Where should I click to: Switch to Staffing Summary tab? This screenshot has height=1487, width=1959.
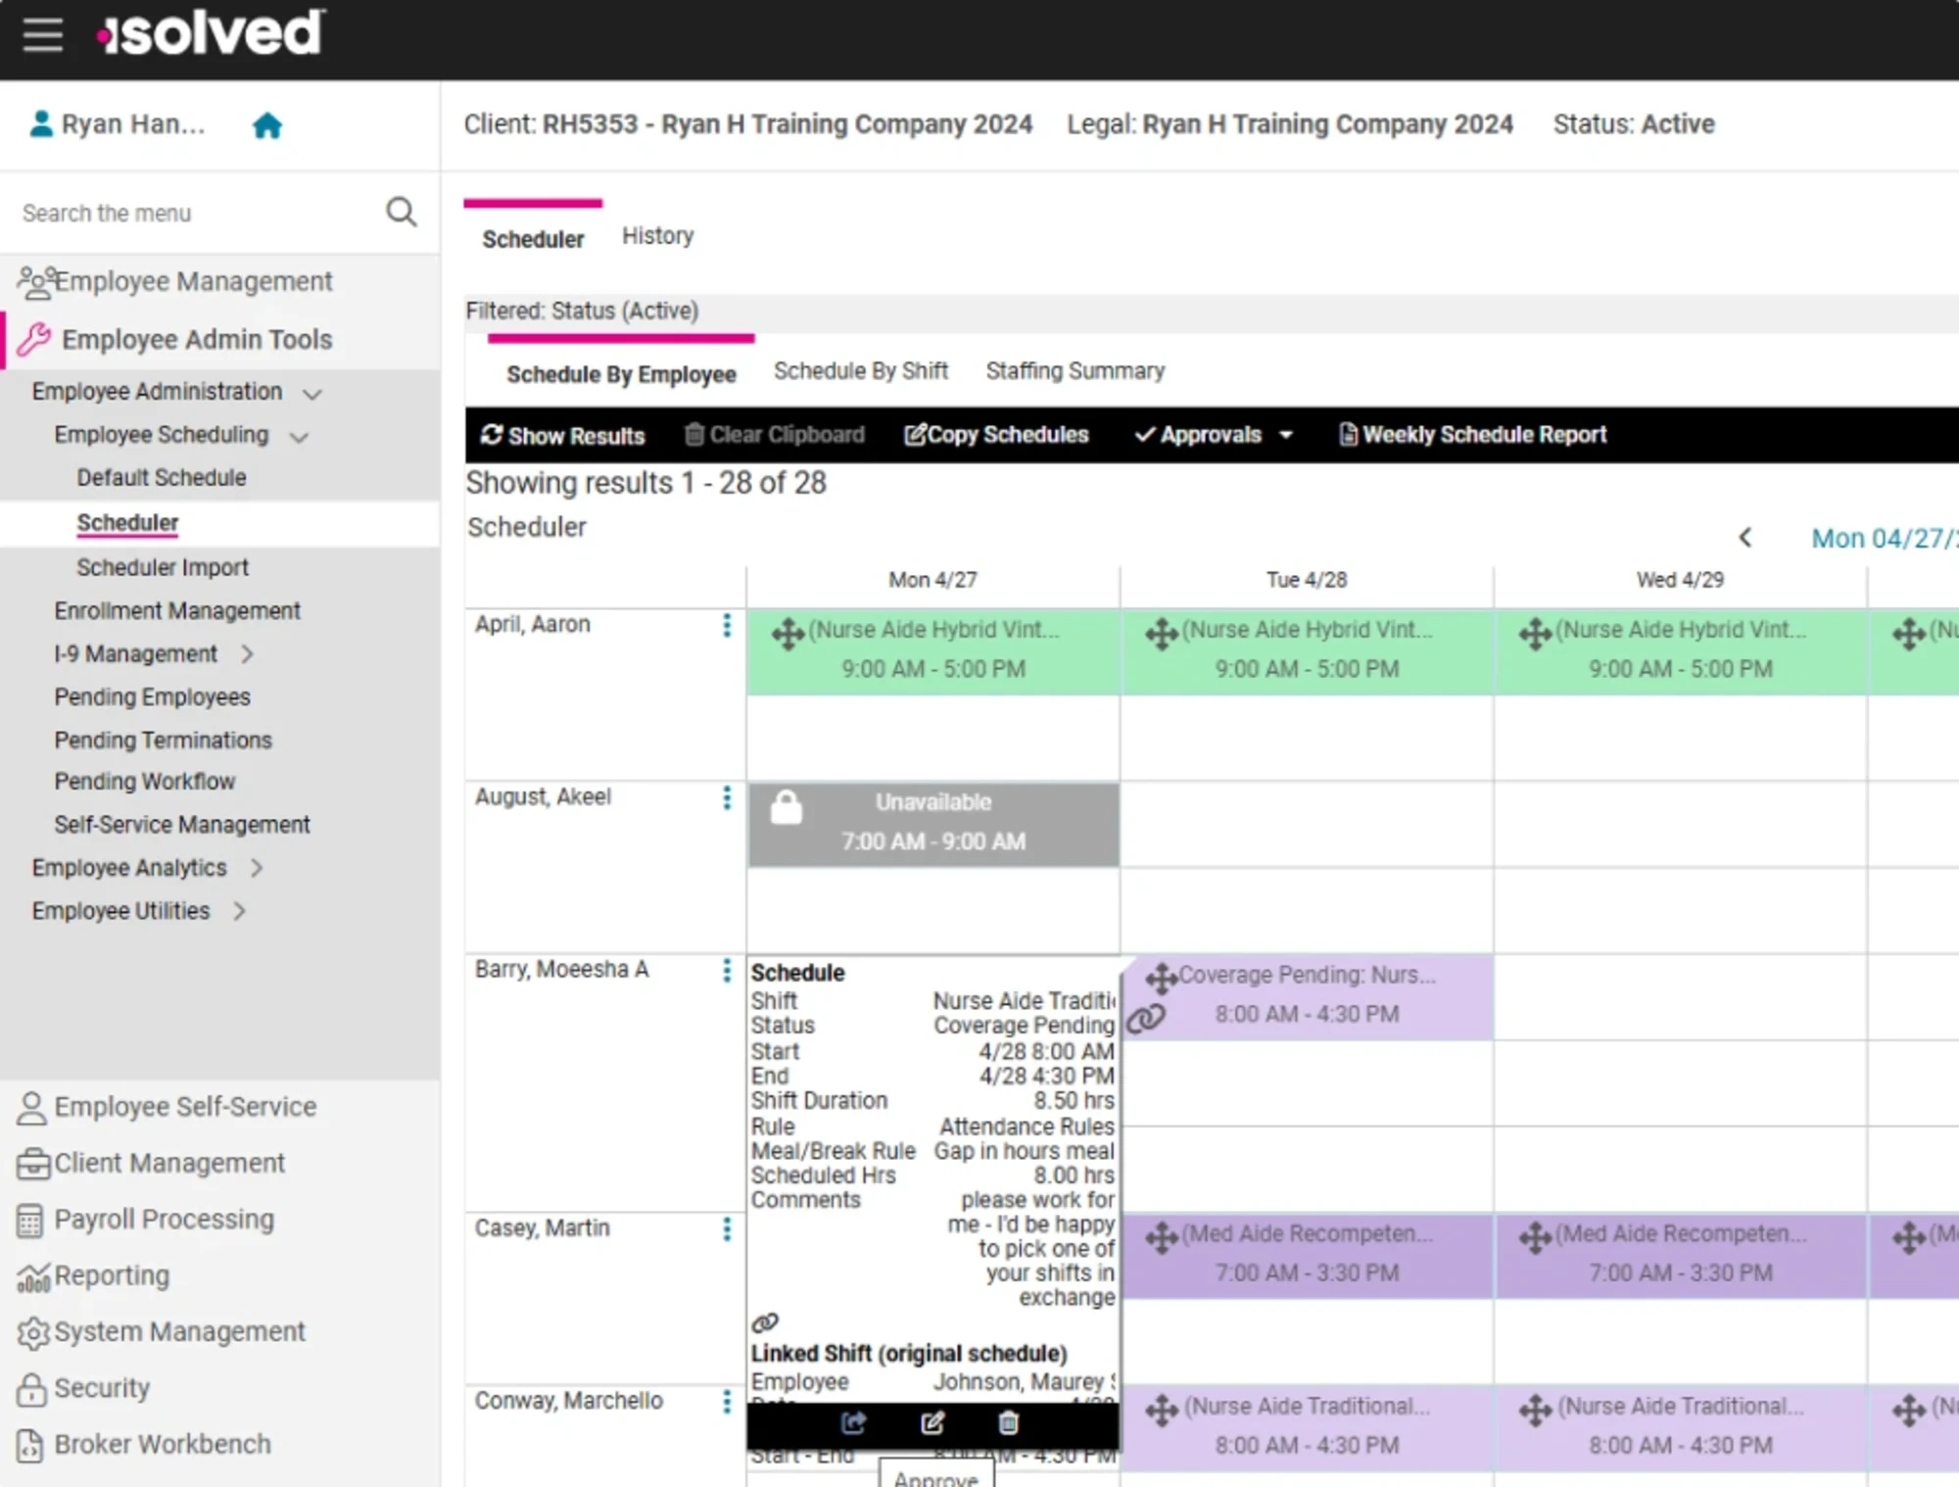point(1075,371)
